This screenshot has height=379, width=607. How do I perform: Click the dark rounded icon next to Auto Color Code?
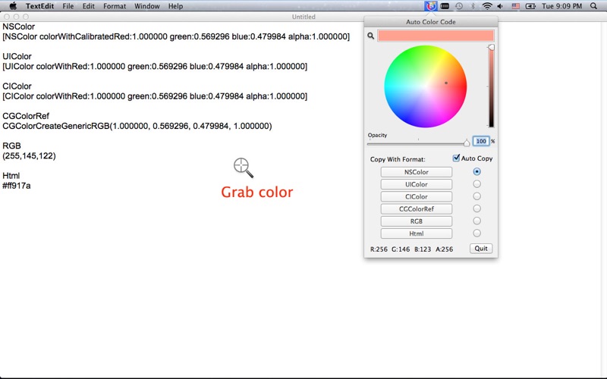[445, 6]
